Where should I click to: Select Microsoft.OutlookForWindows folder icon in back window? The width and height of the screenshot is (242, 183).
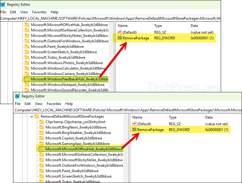point(27,41)
